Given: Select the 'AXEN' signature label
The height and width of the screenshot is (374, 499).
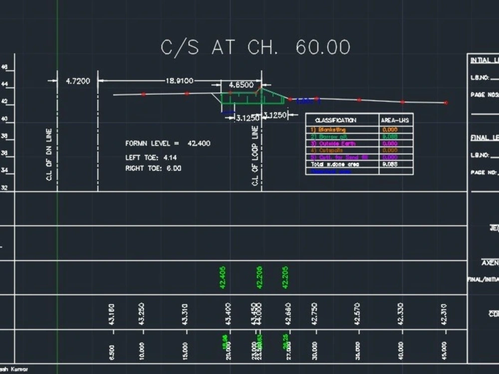Looking at the screenshot, I should [x=490, y=263].
